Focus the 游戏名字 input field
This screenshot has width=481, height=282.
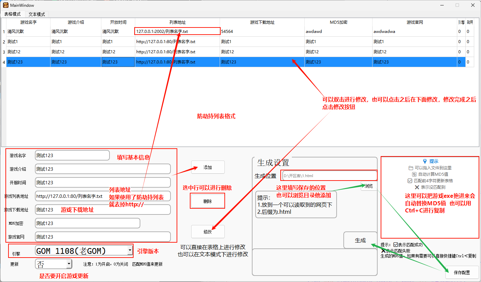[72, 155]
